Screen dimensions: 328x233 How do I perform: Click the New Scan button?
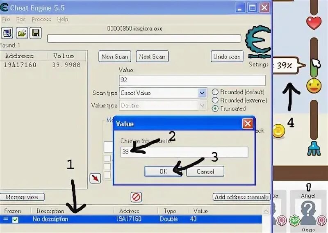115,56
